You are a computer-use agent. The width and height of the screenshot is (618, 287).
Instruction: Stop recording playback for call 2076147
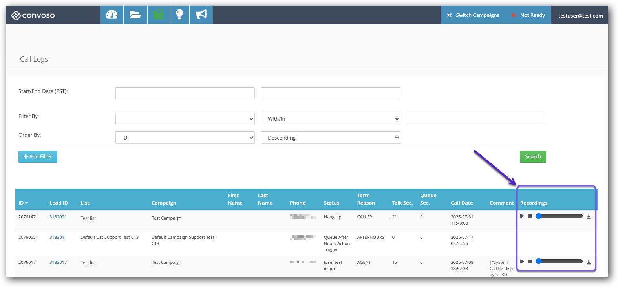tap(530, 216)
